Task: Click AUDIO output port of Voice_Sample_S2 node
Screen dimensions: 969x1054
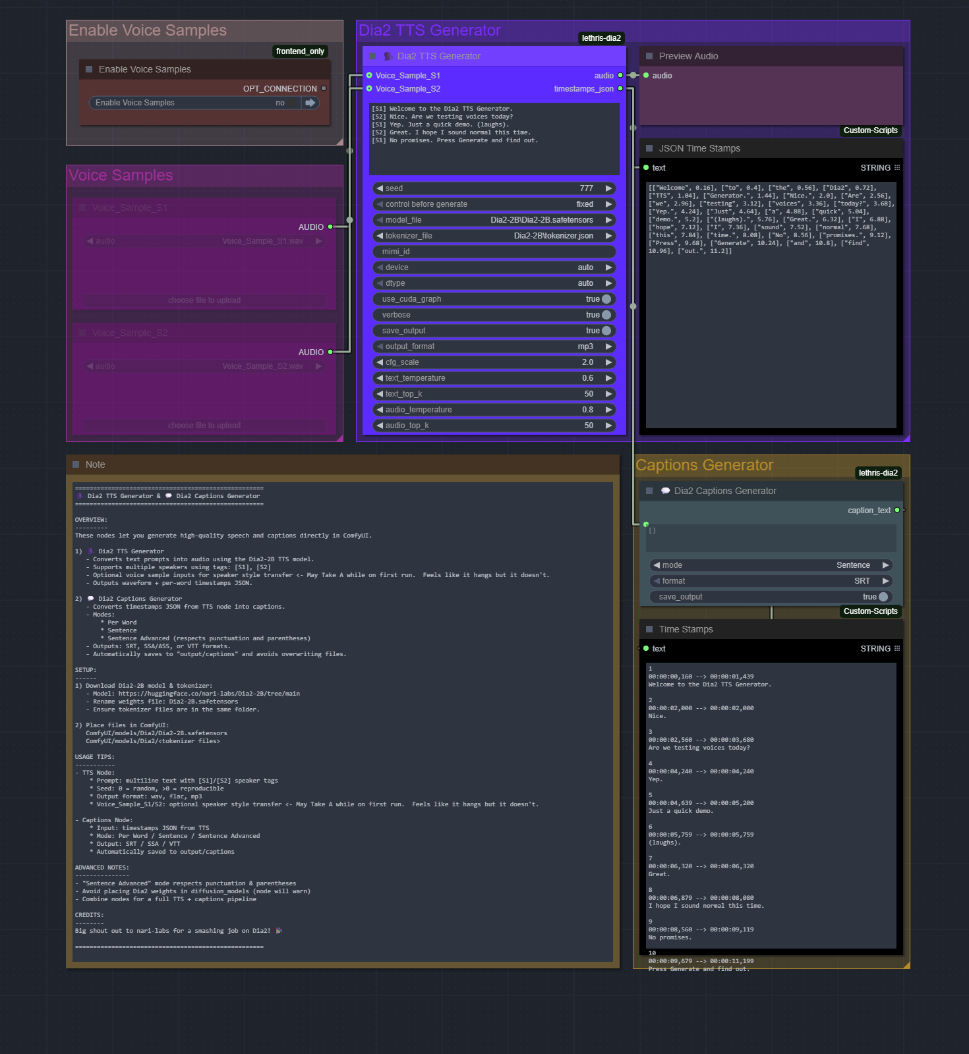Action: coord(330,352)
